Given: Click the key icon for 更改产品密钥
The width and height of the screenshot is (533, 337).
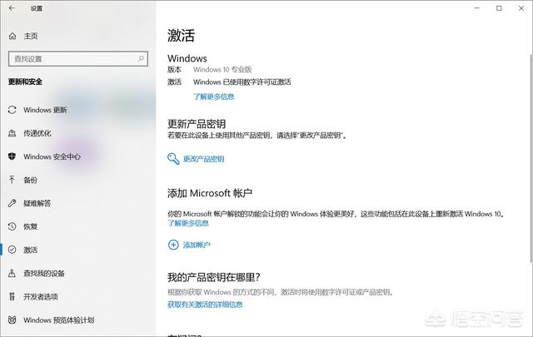Looking at the screenshot, I should point(173,159).
